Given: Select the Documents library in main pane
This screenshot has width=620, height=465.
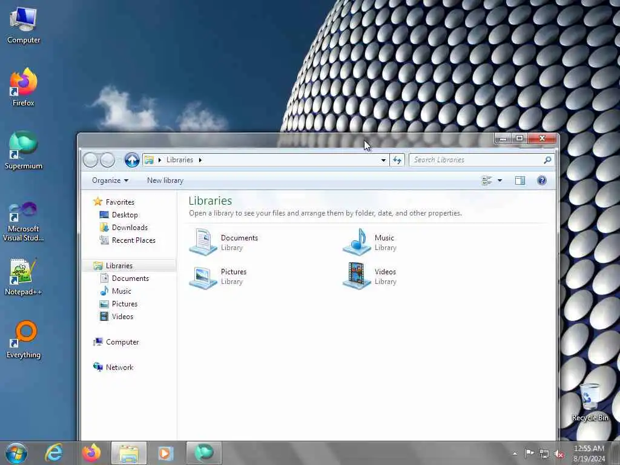Looking at the screenshot, I should pos(224,242).
